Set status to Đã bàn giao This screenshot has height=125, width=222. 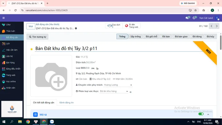181,36
